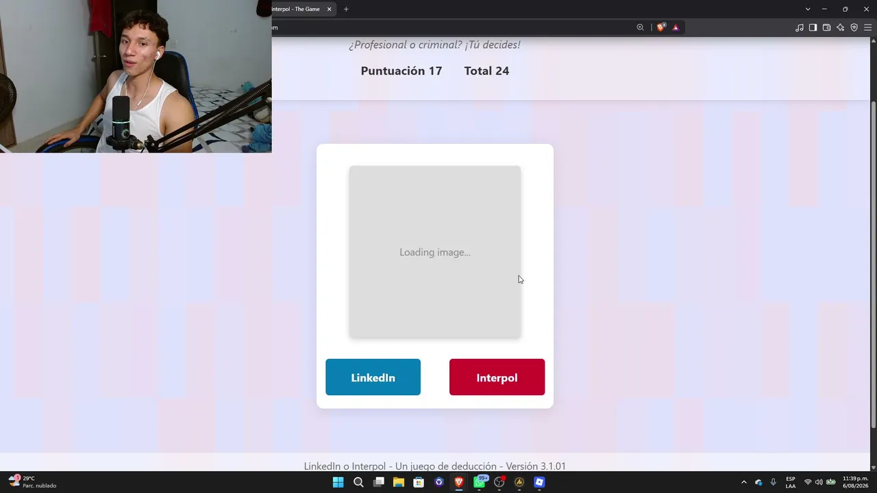
Task: Restore down the browser window
Action: click(x=845, y=9)
